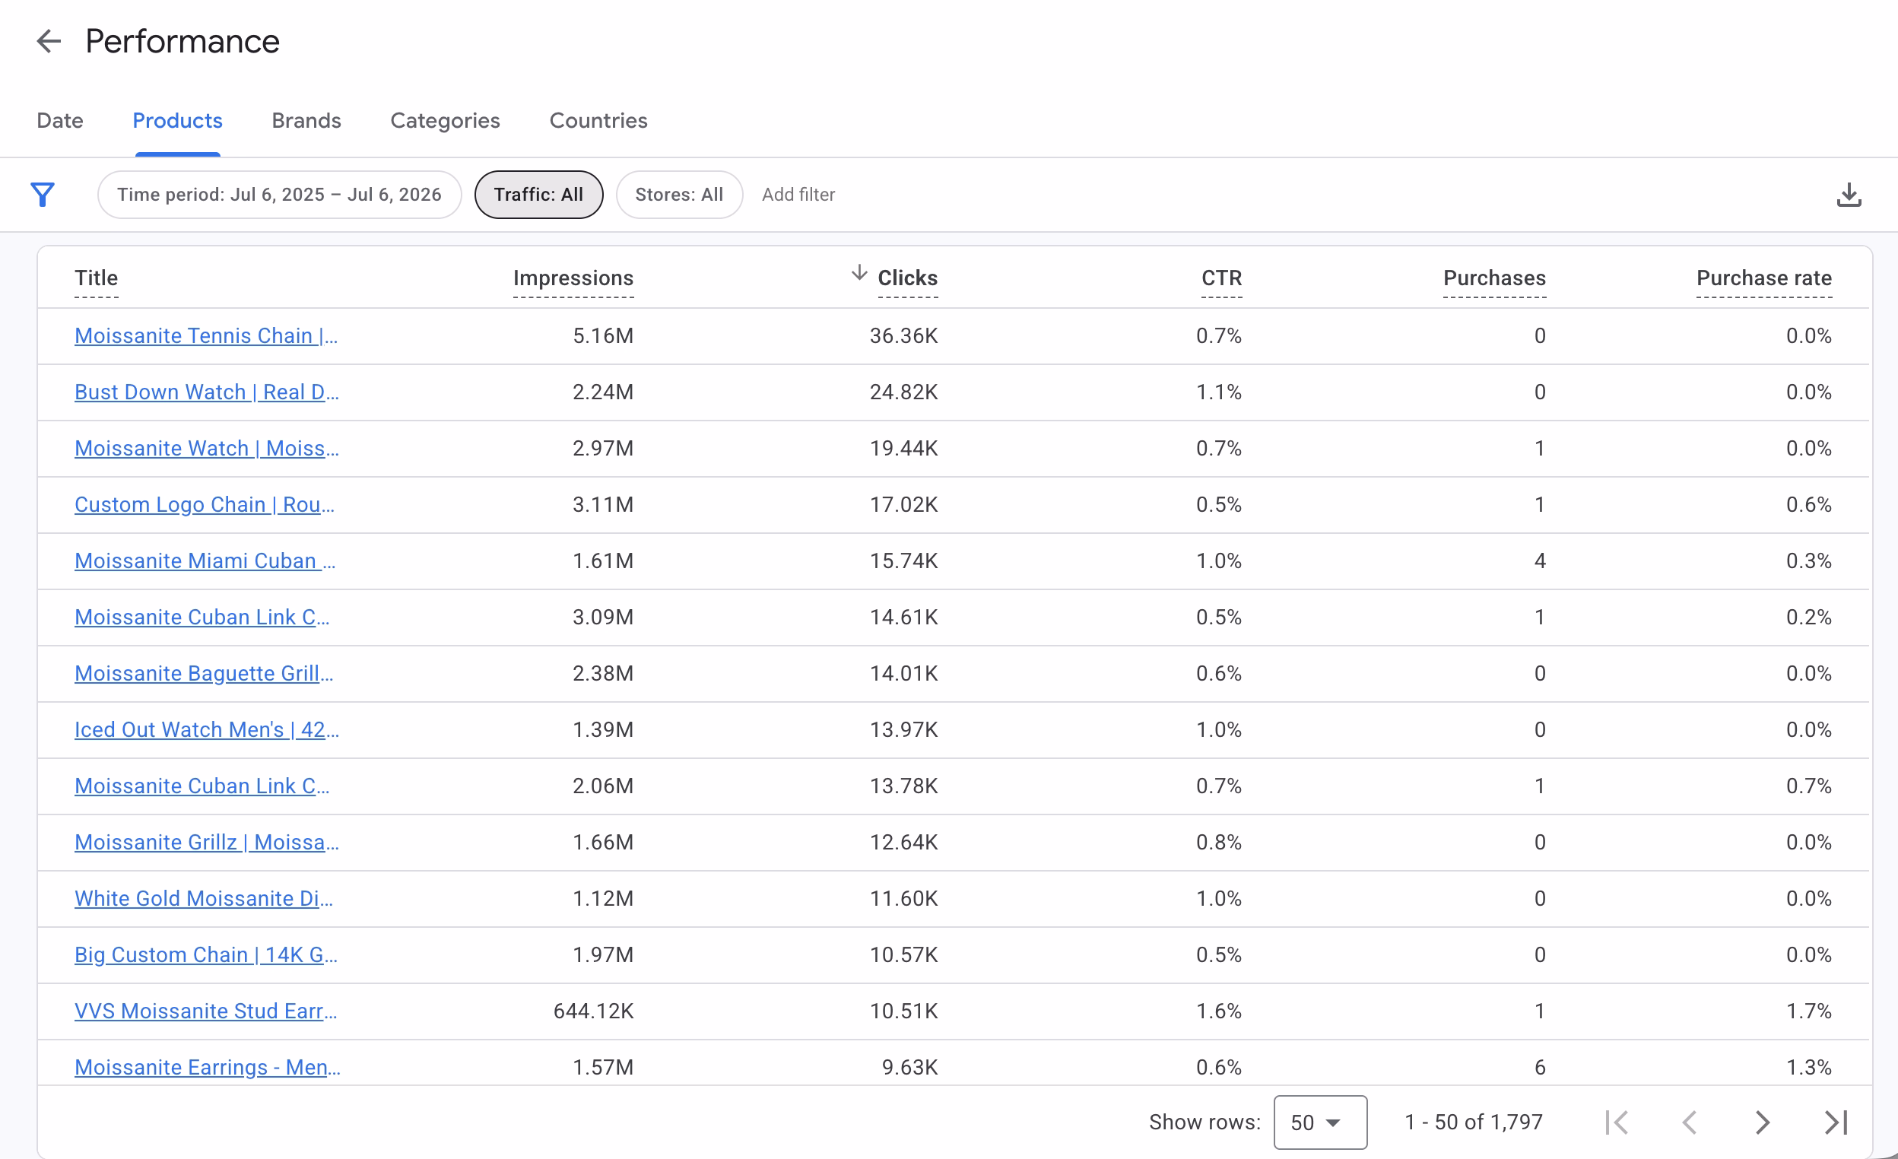This screenshot has height=1159, width=1898.
Task: Switch to the Brands tab
Action: coord(306,121)
